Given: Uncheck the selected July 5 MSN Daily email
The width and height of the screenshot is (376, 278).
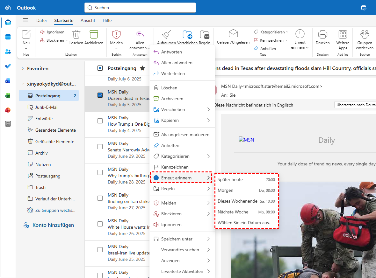Looking at the screenshot, I should (x=100, y=95).
